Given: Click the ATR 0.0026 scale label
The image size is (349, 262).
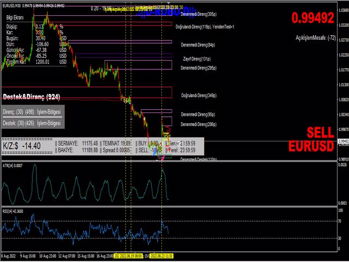Looking at the screenshot, I should pyautogui.click(x=342, y=165).
